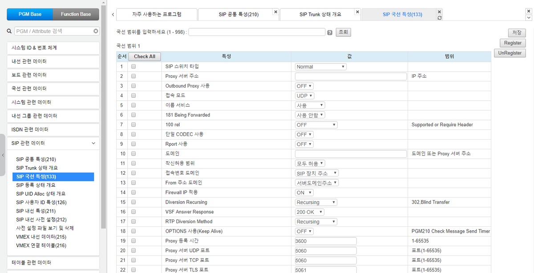The height and width of the screenshot is (273, 534).
Task: Click the PGM / Attribute 검색 field
Action: pos(53,31)
